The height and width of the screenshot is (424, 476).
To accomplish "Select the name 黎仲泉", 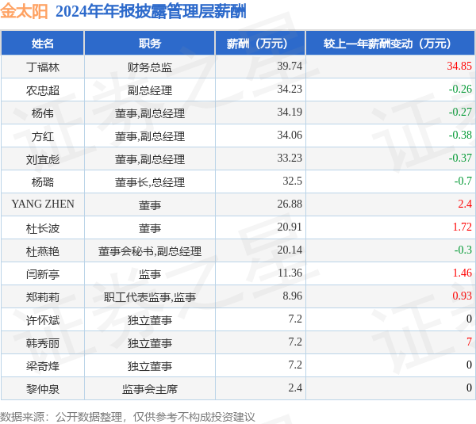I will (43, 389).
